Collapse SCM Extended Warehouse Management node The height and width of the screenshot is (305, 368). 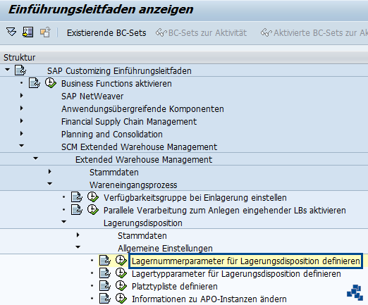(x=22, y=146)
